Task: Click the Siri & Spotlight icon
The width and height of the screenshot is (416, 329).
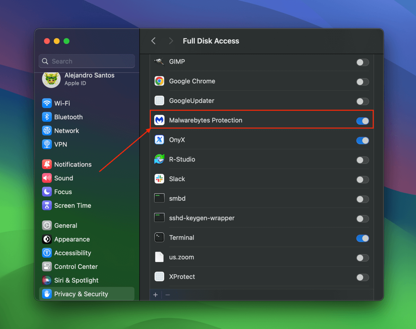Action: [47, 280]
